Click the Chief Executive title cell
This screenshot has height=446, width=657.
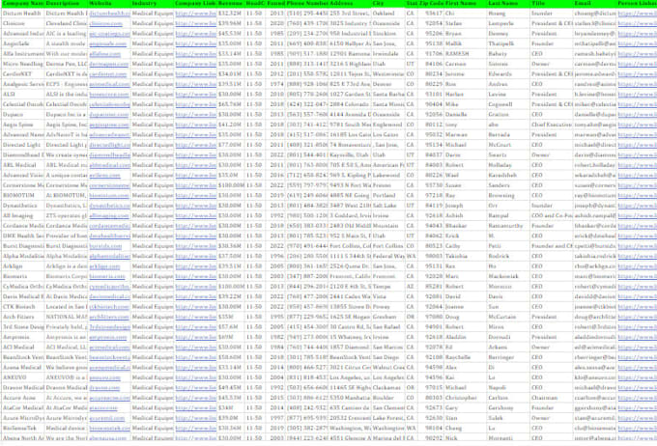552,125
